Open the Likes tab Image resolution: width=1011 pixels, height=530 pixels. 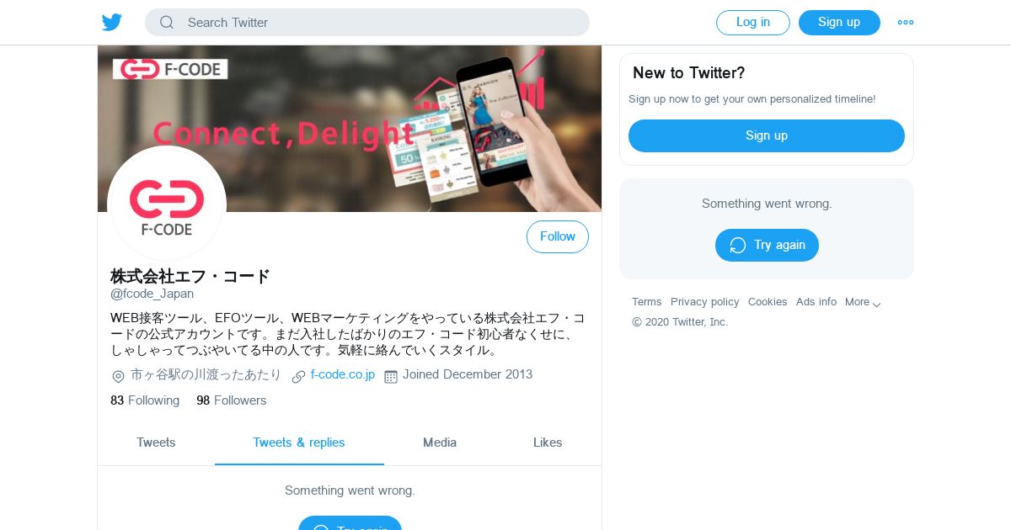pos(548,443)
